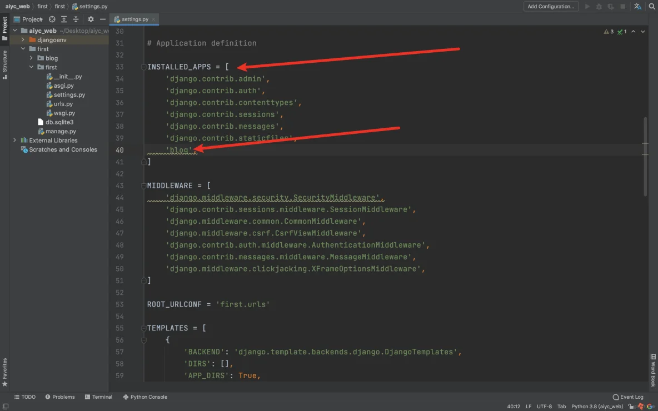658x411 pixels.
Task: Open the Problems tool window
Action: click(x=60, y=397)
